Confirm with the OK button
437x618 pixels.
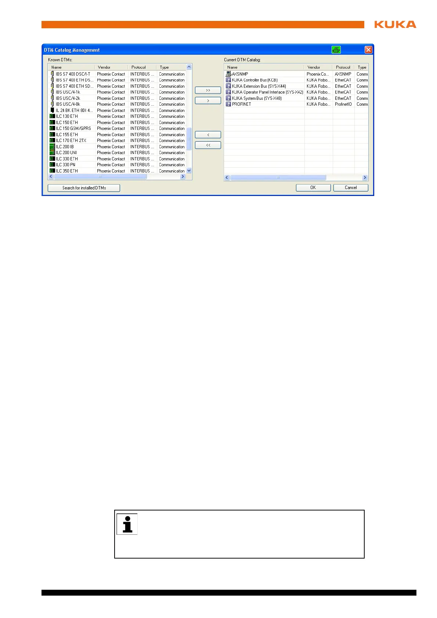click(313, 188)
